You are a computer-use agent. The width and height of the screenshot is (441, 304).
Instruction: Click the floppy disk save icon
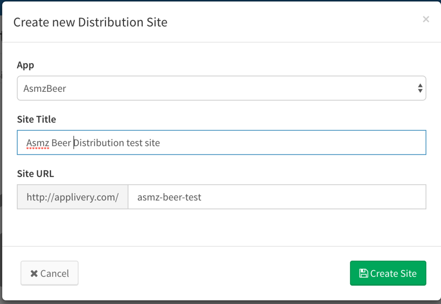(x=363, y=273)
